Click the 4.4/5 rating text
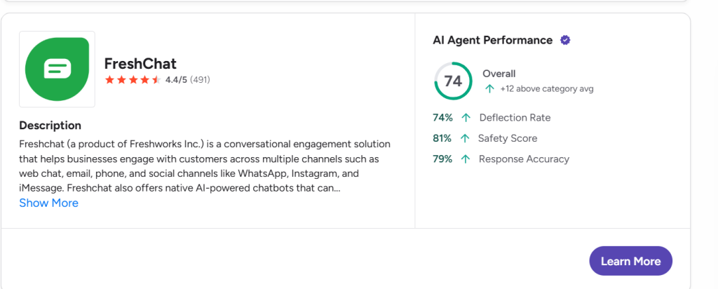 [x=176, y=80]
